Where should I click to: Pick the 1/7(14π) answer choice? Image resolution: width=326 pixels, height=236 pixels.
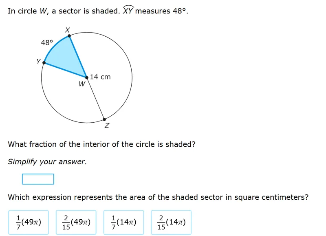click(x=124, y=222)
